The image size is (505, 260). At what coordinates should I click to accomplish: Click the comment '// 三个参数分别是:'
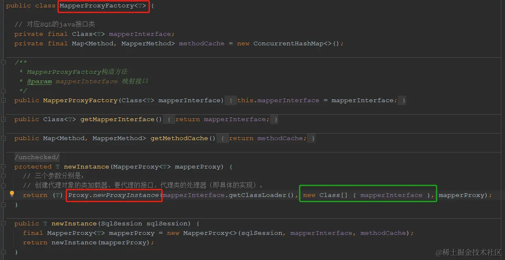pyautogui.click(x=53, y=176)
